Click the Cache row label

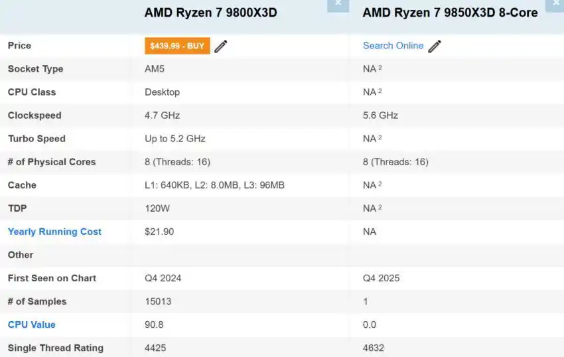23,185
